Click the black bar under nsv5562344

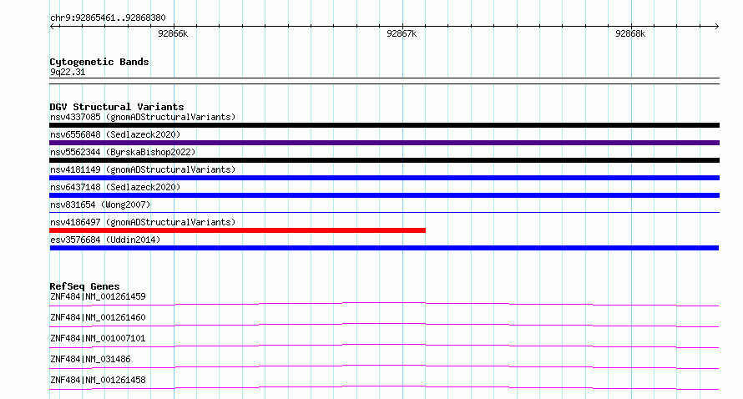384,160
